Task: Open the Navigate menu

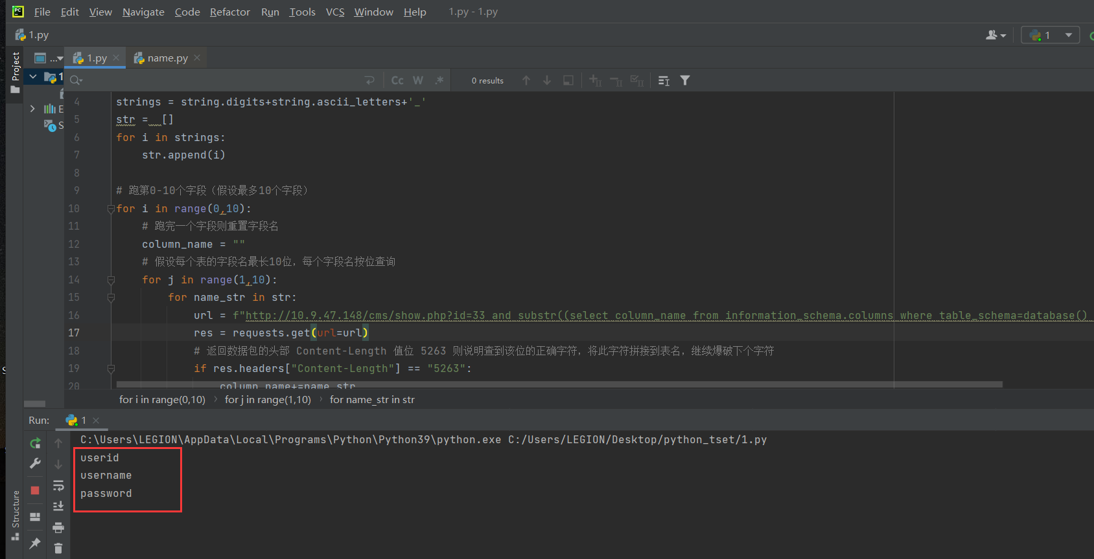Action: click(x=143, y=12)
